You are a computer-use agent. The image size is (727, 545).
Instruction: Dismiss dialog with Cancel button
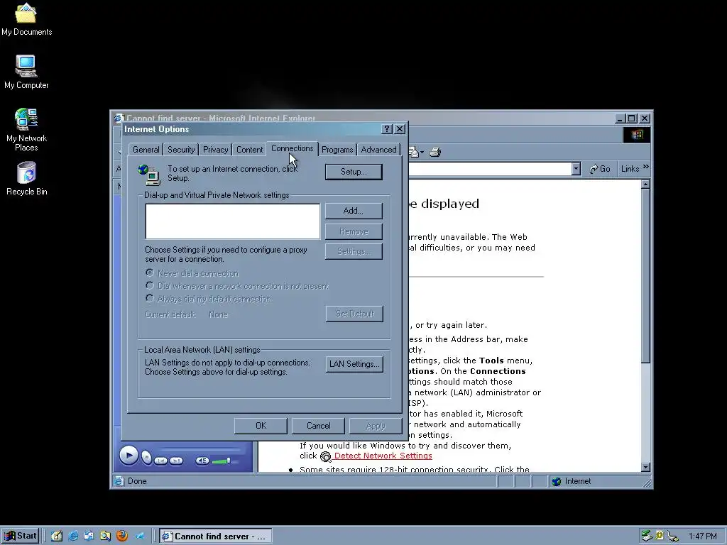click(x=318, y=426)
